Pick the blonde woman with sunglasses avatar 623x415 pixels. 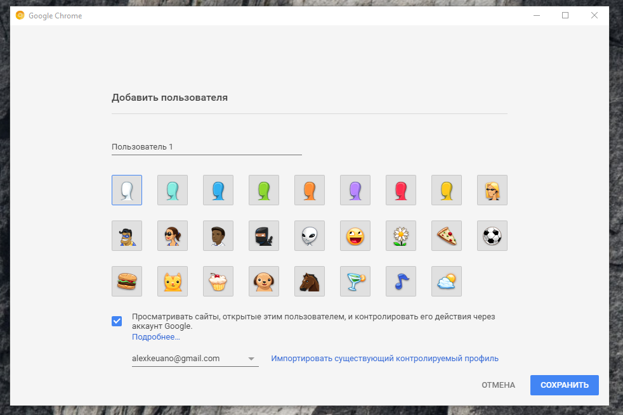click(492, 190)
